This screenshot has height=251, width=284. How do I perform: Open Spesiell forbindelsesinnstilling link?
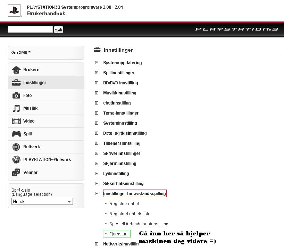[139, 224]
